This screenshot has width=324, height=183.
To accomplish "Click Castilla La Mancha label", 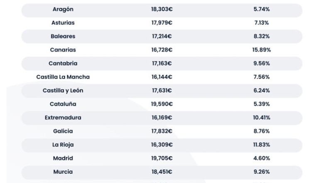I will coord(63,77).
